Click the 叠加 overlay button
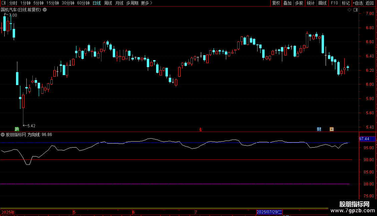Screen dimensions: 377x216 click(288, 3)
